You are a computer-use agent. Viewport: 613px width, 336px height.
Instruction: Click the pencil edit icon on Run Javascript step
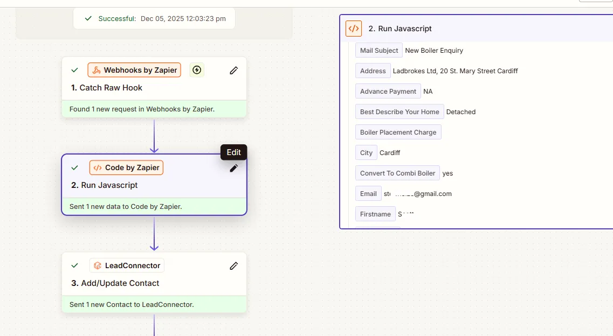pyautogui.click(x=234, y=168)
